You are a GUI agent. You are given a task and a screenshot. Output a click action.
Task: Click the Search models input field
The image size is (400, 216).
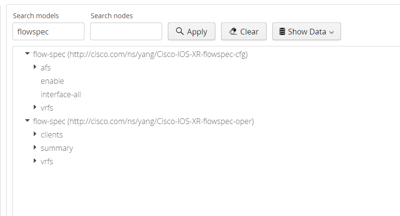click(x=48, y=32)
